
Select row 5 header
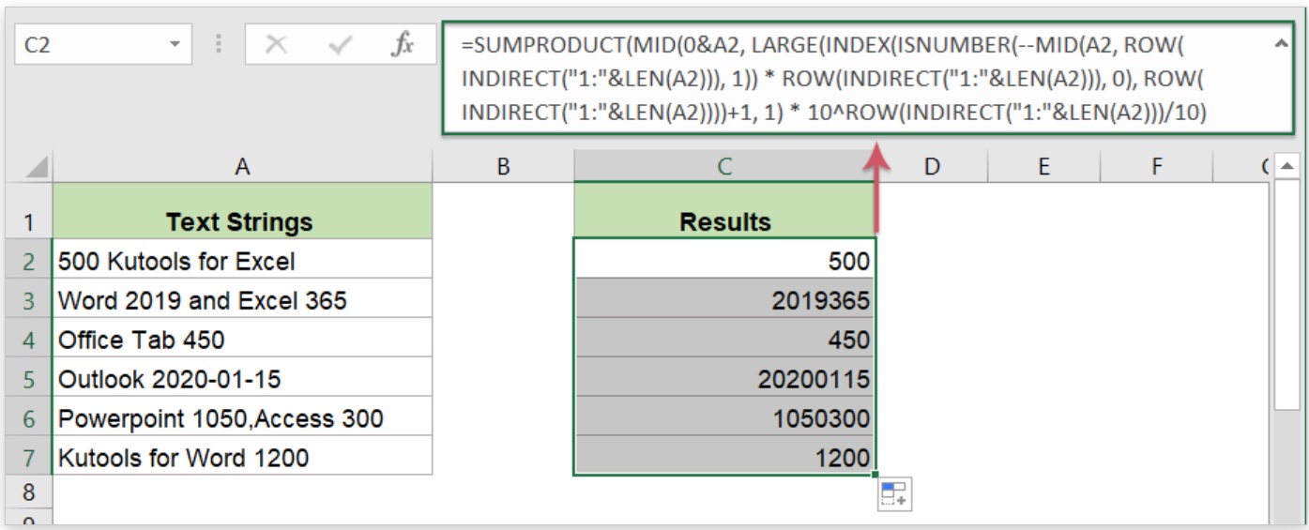tap(28, 377)
